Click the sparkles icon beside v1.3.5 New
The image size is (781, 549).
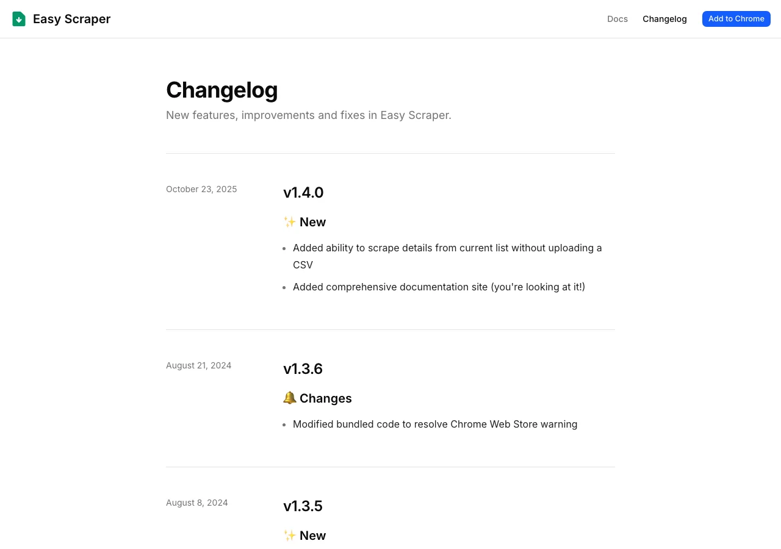(290, 536)
